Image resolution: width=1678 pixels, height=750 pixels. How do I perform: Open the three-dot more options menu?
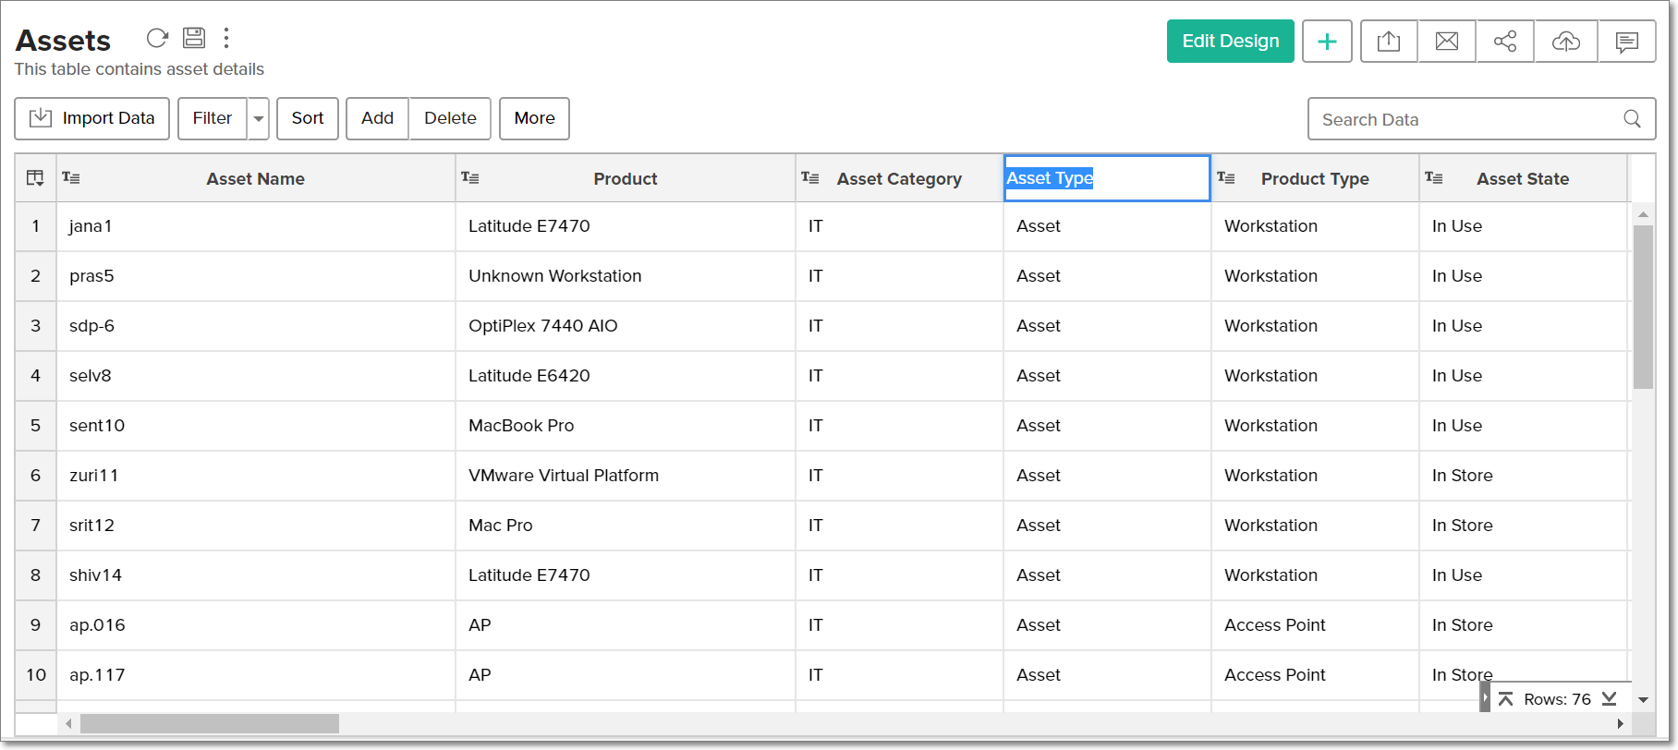click(226, 38)
